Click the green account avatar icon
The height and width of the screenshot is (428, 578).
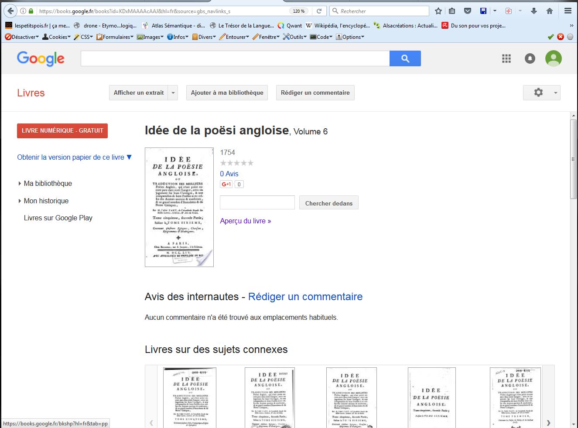(553, 58)
